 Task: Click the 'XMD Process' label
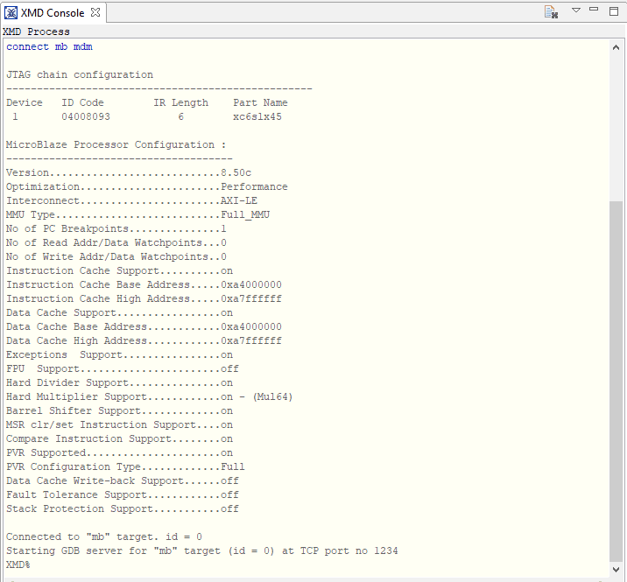[39, 32]
